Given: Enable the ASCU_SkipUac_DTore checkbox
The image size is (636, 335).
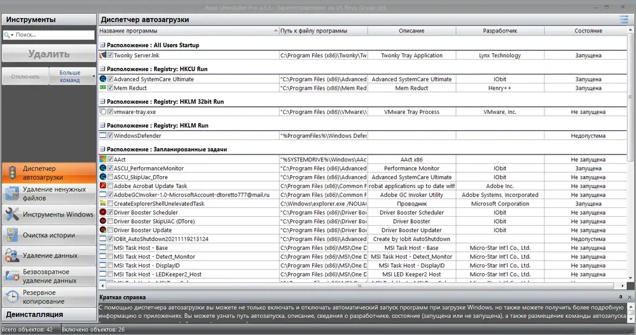Looking at the screenshot, I should [x=110, y=177].
